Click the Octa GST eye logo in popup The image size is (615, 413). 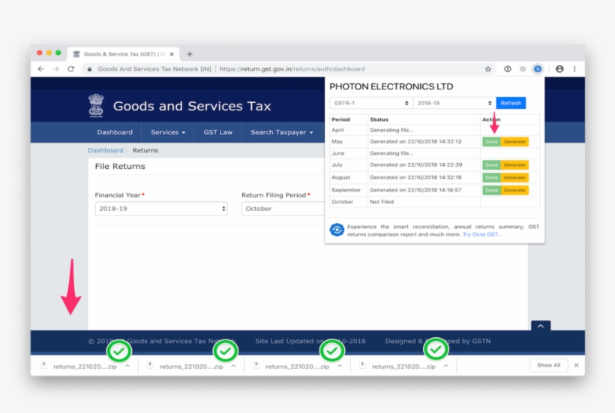[x=337, y=230]
